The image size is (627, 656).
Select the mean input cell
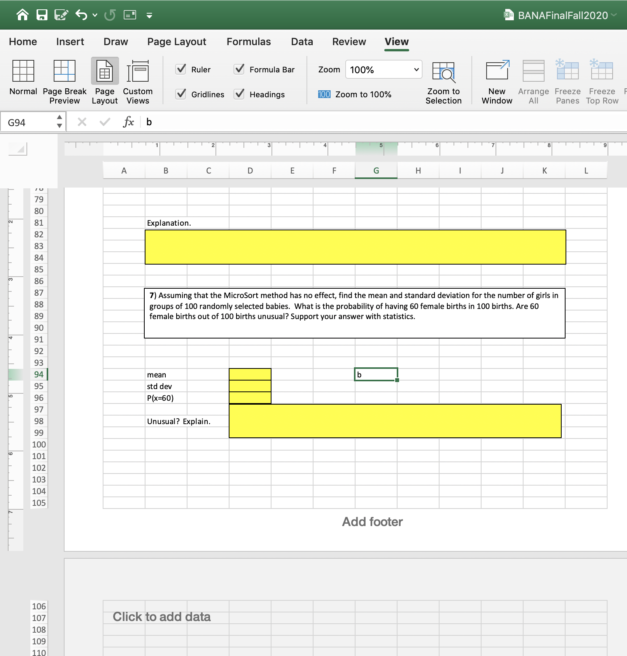pos(249,374)
